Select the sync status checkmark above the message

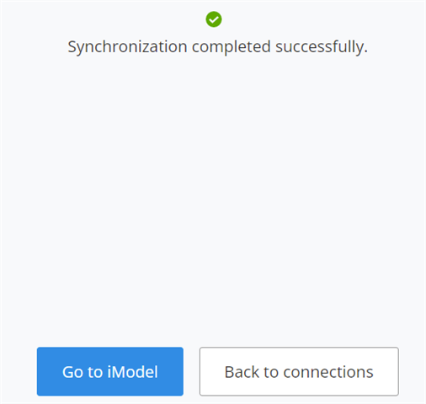click(x=214, y=19)
